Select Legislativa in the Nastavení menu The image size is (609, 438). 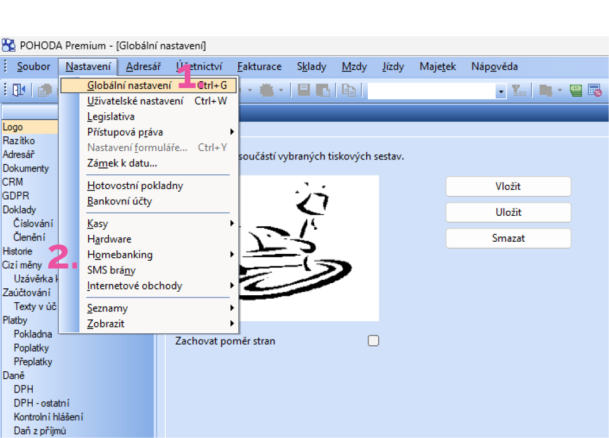pos(149,116)
